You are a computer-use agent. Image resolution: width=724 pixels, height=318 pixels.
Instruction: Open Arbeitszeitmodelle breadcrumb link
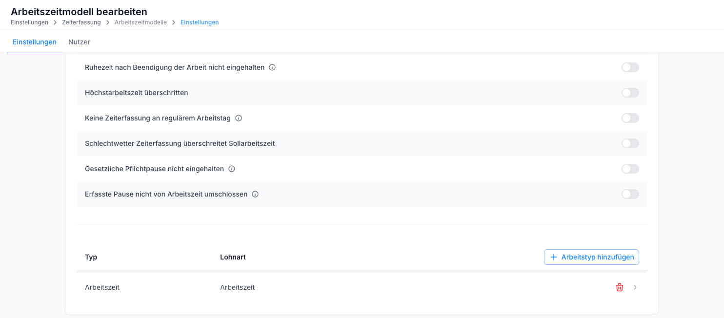tap(141, 22)
